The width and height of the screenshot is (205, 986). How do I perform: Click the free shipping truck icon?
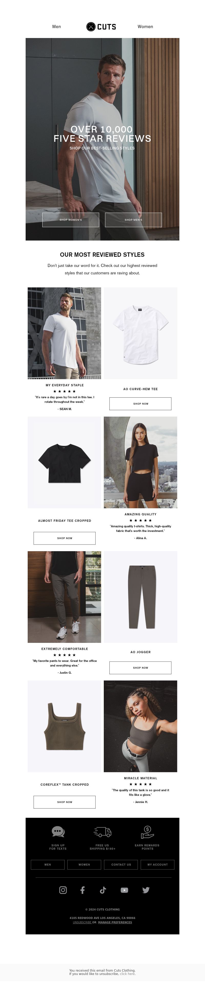(x=103, y=832)
